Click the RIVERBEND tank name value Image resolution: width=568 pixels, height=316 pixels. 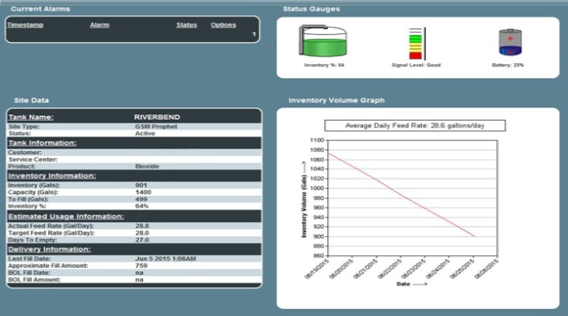pos(157,117)
